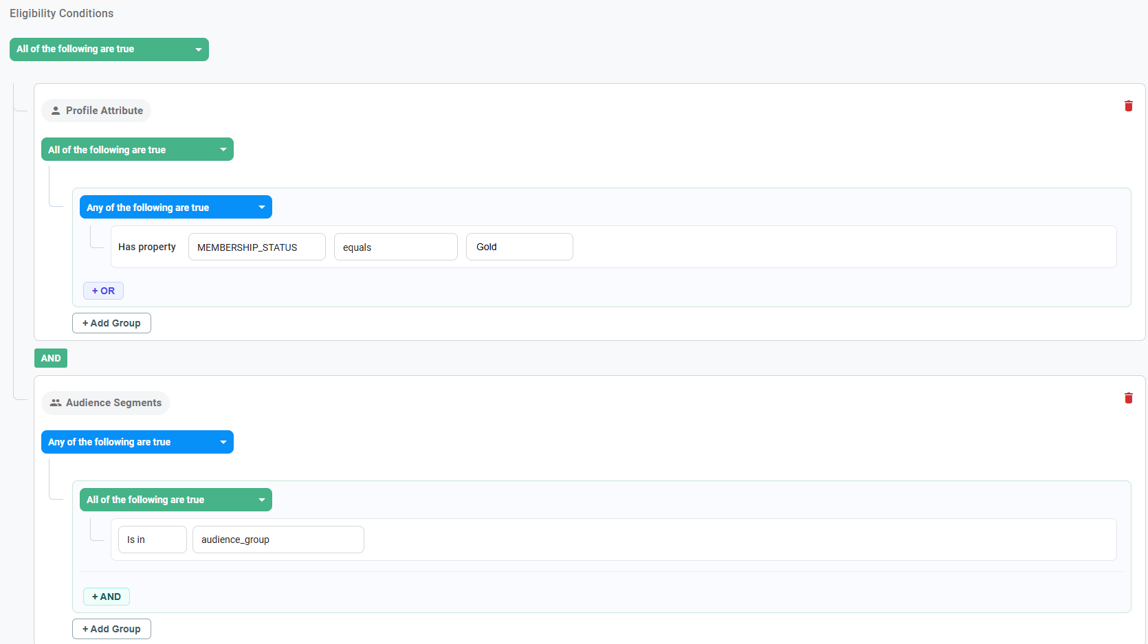
Task: Click Add Group under Audience Segments
Action: tap(111, 629)
